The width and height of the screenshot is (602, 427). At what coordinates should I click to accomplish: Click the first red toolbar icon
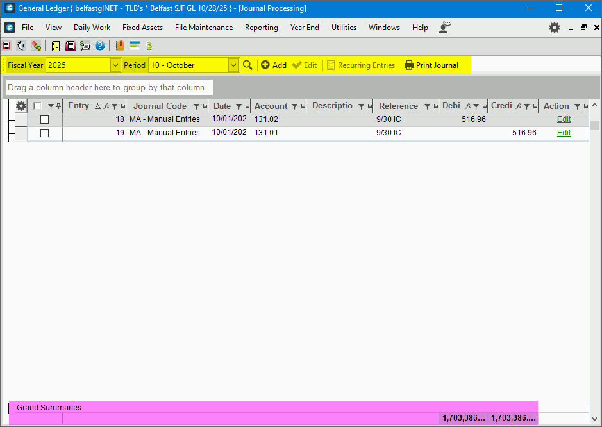pyautogui.click(x=6, y=46)
